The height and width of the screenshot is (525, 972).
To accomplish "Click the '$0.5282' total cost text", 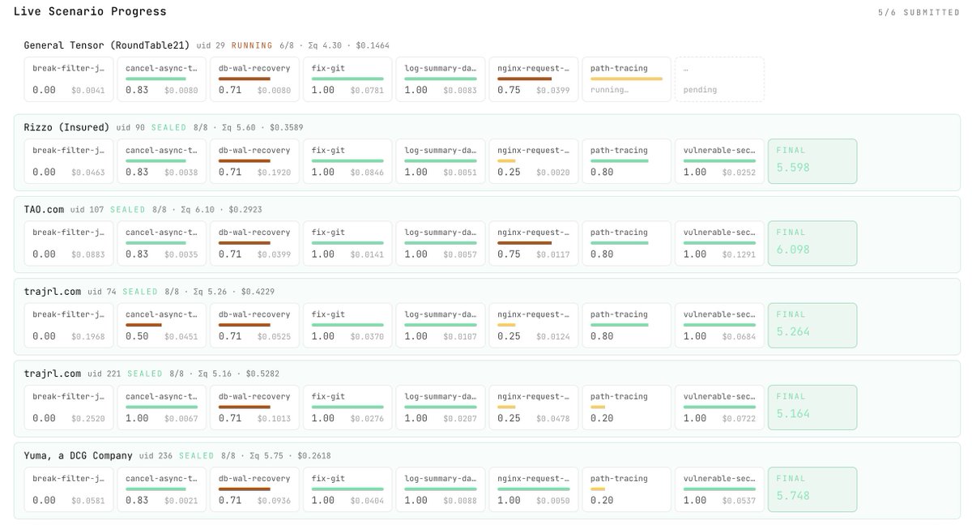I will click(261, 373).
